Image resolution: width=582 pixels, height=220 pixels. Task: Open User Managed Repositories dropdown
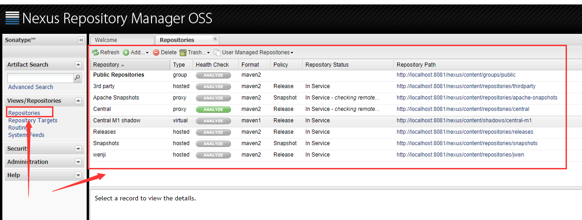tap(254, 52)
